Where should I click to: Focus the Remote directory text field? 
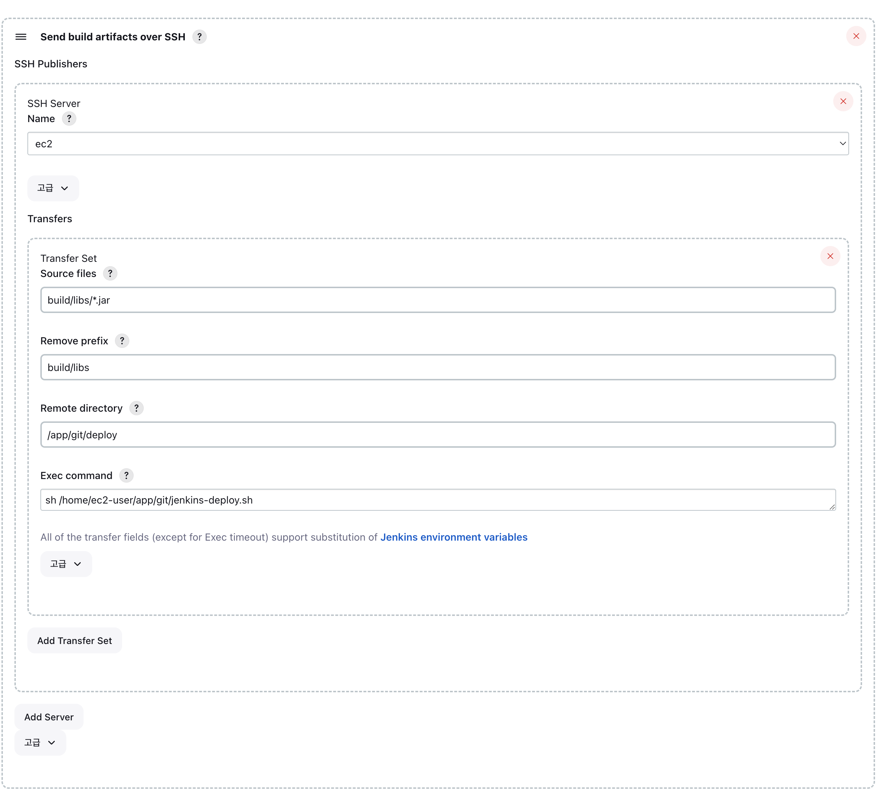pyautogui.click(x=437, y=435)
